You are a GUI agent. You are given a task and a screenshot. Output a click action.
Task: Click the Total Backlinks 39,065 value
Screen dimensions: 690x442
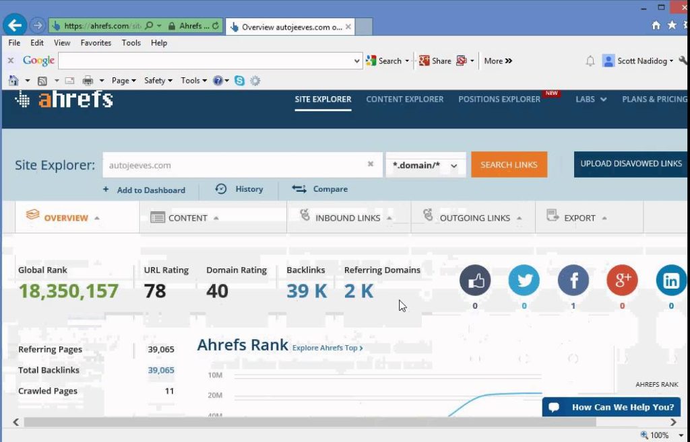tap(161, 370)
